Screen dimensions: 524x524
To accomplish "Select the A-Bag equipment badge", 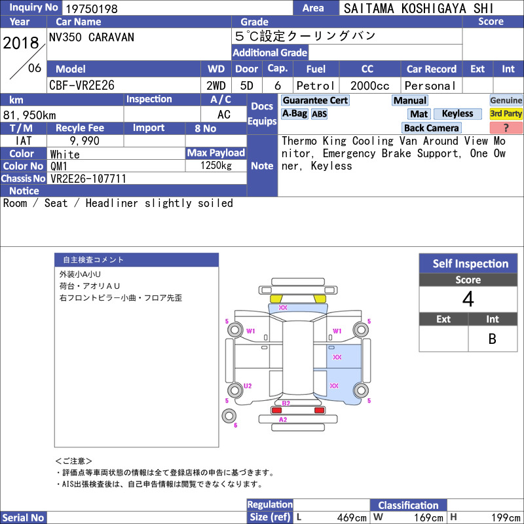I will [x=294, y=113].
